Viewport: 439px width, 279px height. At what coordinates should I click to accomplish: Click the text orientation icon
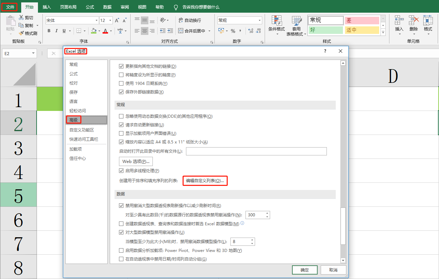pyautogui.click(x=163, y=21)
